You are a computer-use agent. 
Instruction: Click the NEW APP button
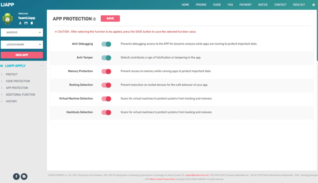pyautogui.click(x=22, y=55)
